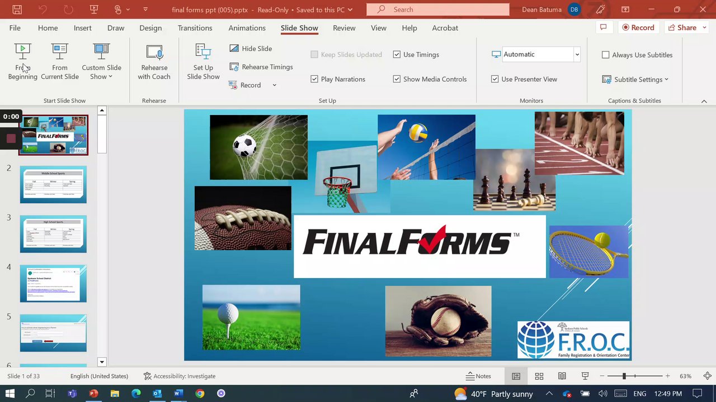Open the Review tab

point(344,28)
